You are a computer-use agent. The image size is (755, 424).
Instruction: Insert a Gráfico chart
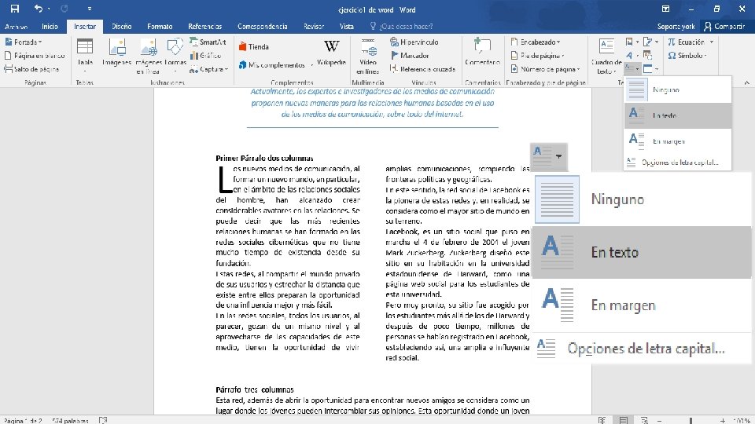[x=205, y=55]
